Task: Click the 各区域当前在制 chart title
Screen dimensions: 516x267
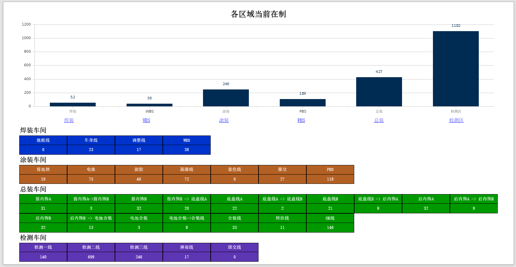Action: pyautogui.click(x=258, y=14)
